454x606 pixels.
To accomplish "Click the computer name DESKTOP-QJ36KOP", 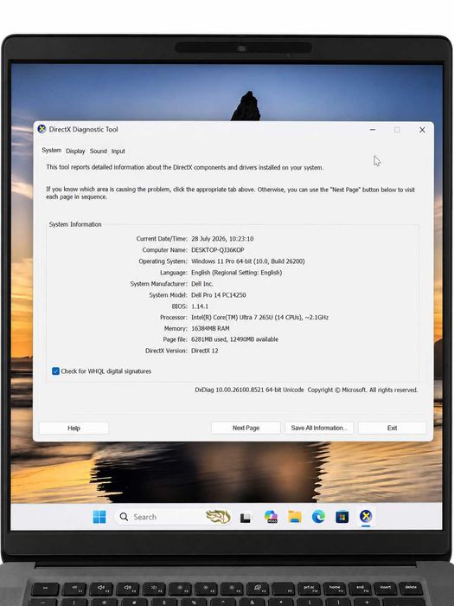I will (x=218, y=250).
